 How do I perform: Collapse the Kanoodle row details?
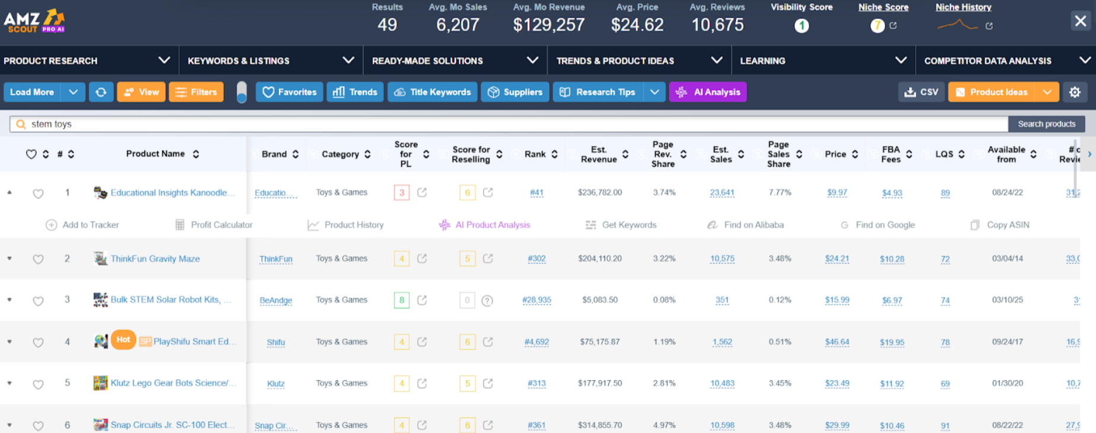[x=9, y=192]
